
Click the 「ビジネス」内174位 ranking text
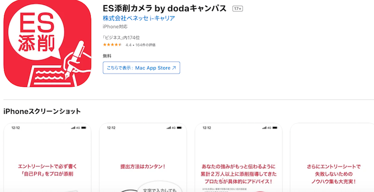click(x=121, y=38)
